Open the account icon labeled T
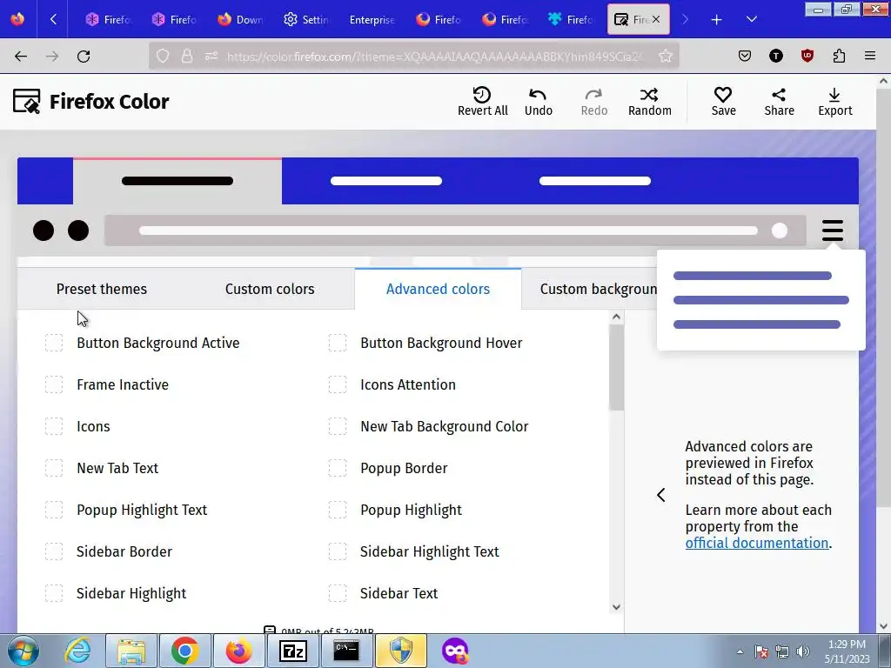Screen dimensions: 891x668 pyautogui.click(x=775, y=56)
